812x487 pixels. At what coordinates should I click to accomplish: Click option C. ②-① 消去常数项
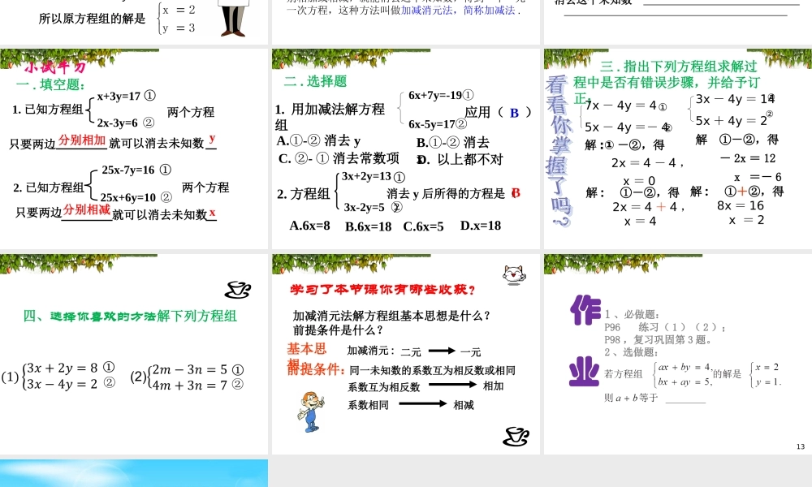(x=339, y=158)
